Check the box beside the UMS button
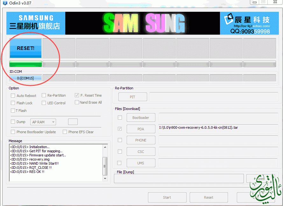Viewport: 283px width, 206px height. (119, 163)
